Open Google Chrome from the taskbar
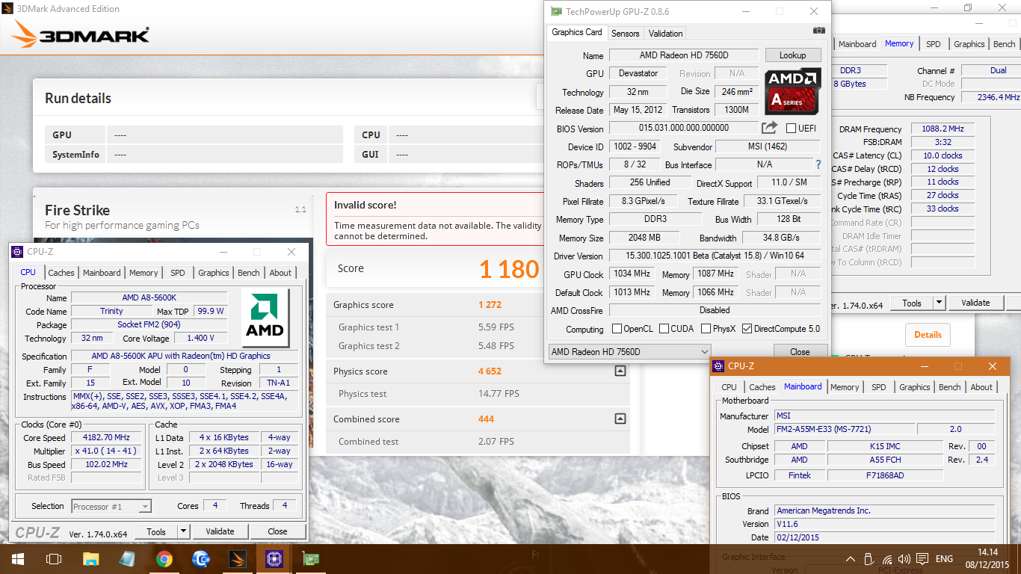 point(164,558)
